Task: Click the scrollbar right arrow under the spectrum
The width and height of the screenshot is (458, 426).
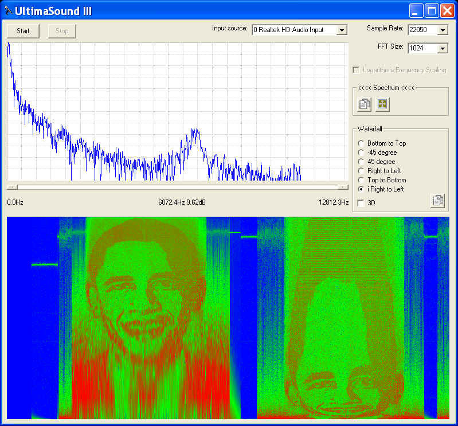Action: click(x=343, y=187)
